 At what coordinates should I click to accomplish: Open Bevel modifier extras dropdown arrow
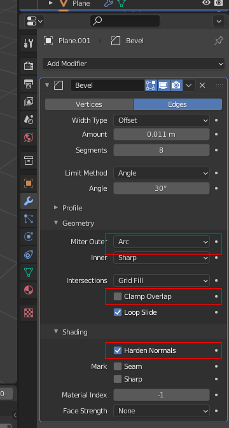(188, 85)
